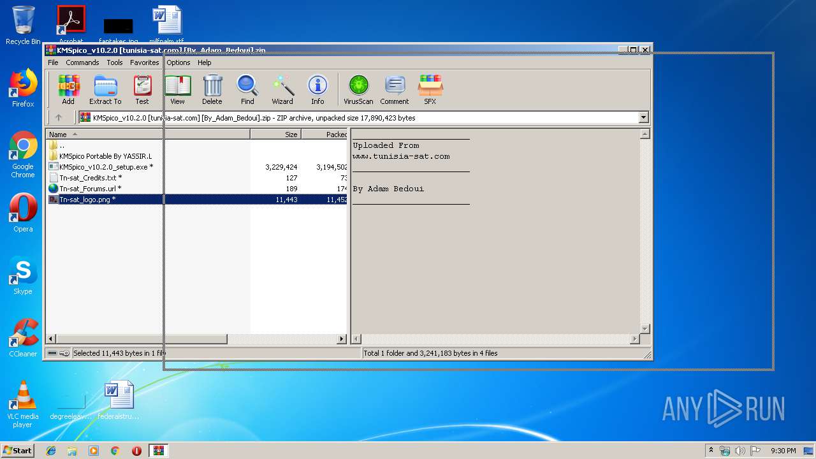The width and height of the screenshot is (816, 459).
Task: Click the Test archive icon
Action: pyautogui.click(x=142, y=89)
